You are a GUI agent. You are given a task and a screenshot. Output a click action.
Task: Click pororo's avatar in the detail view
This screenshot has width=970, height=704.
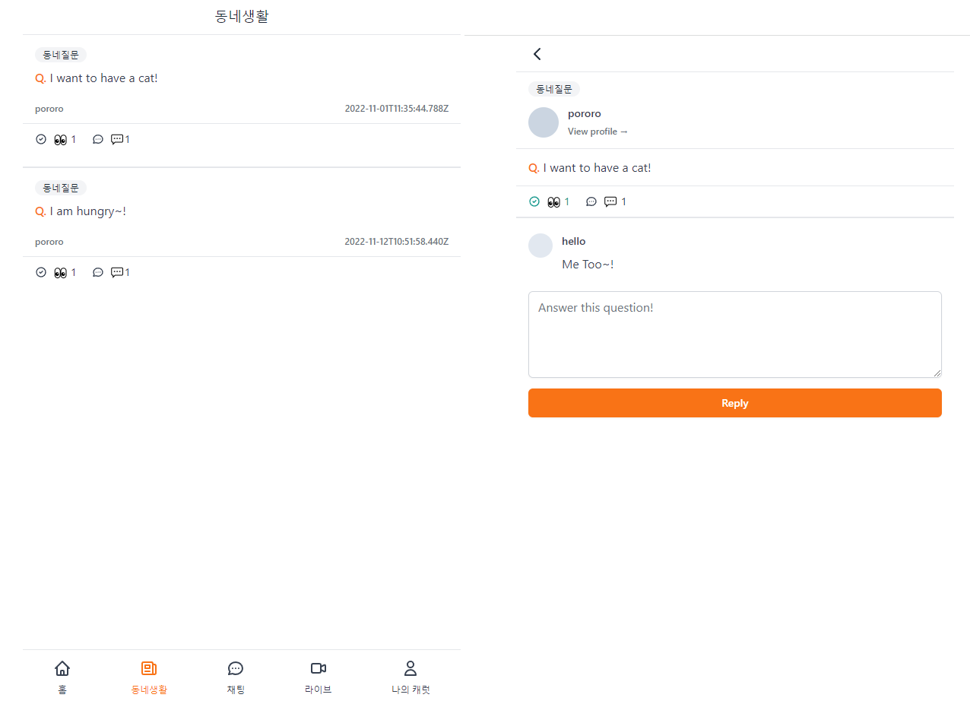pyautogui.click(x=544, y=122)
